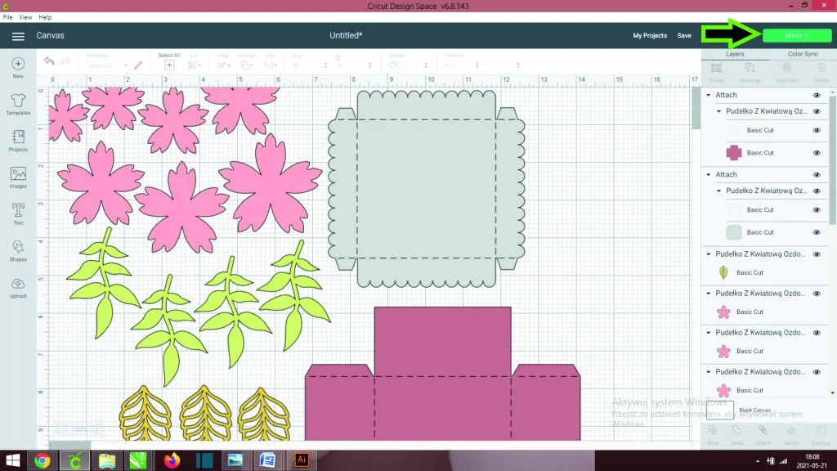Redo the last action

[66, 61]
